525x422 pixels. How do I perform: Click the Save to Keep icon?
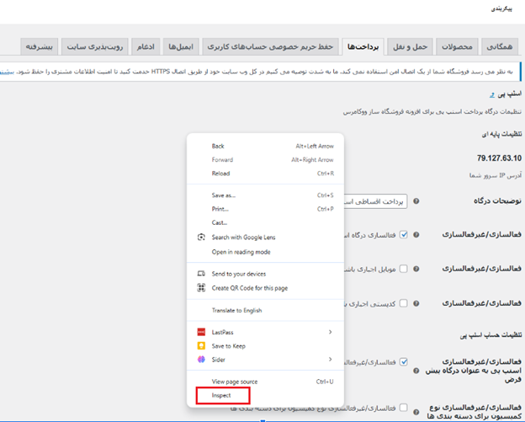201,346
